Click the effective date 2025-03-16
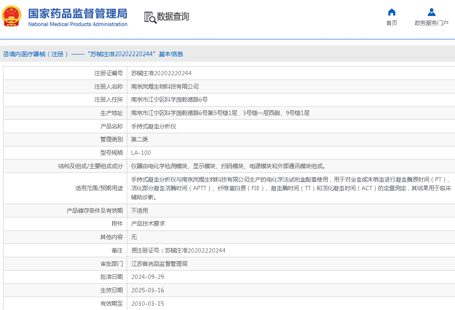Image resolution: width=455 pixels, height=310 pixels. tap(148, 290)
